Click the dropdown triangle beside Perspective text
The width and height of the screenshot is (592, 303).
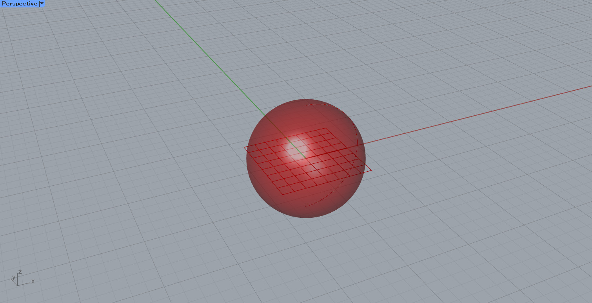click(42, 4)
